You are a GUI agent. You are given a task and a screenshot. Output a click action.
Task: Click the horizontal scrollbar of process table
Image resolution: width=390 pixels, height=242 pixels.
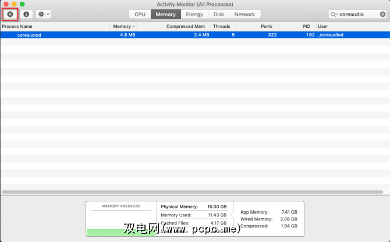[192, 192]
